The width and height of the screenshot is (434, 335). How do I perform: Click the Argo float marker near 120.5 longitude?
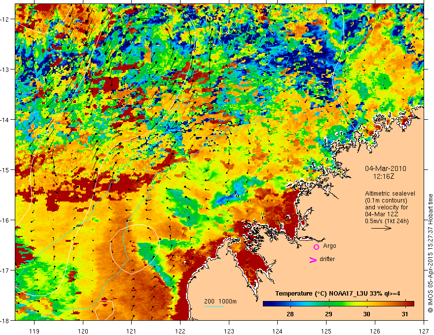pos(109,10)
